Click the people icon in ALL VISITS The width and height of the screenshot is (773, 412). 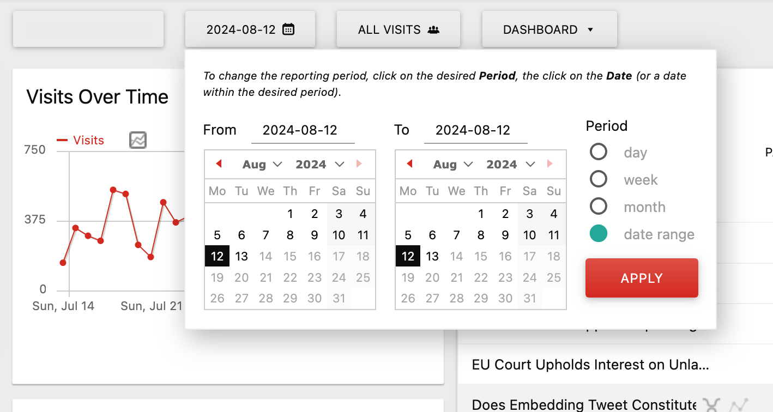(433, 30)
